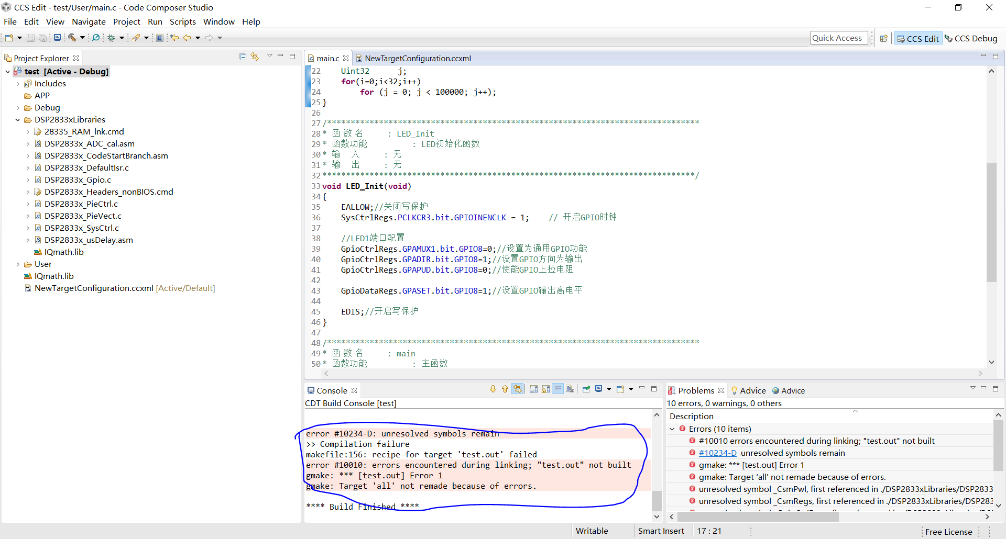The height and width of the screenshot is (539, 1006).
Task: Open the Search dialog via magnifier icon
Action: click(x=96, y=37)
